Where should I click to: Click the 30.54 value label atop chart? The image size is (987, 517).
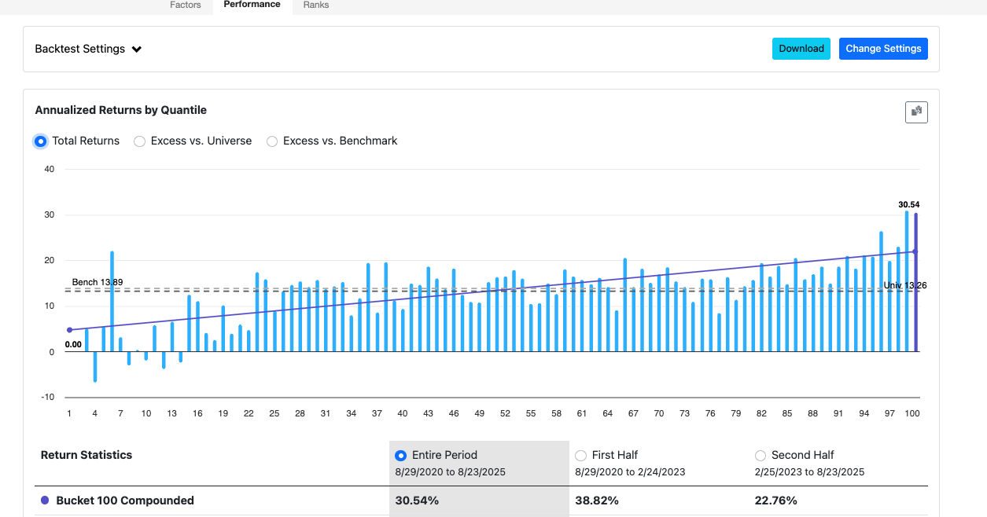click(x=908, y=205)
